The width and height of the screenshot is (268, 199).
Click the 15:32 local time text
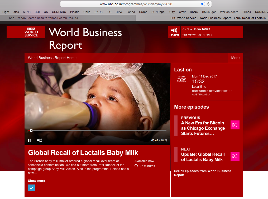coord(198,81)
